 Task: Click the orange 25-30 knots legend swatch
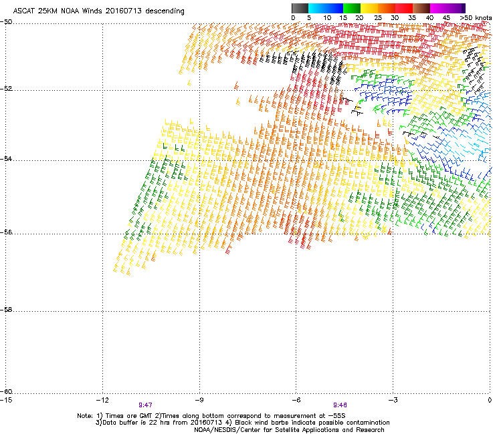click(387, 8)
